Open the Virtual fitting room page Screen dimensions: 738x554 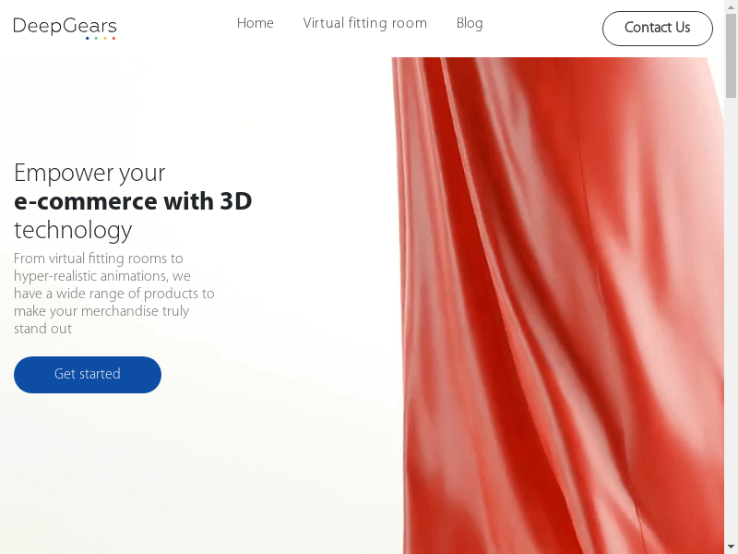[x=364, y=23]
